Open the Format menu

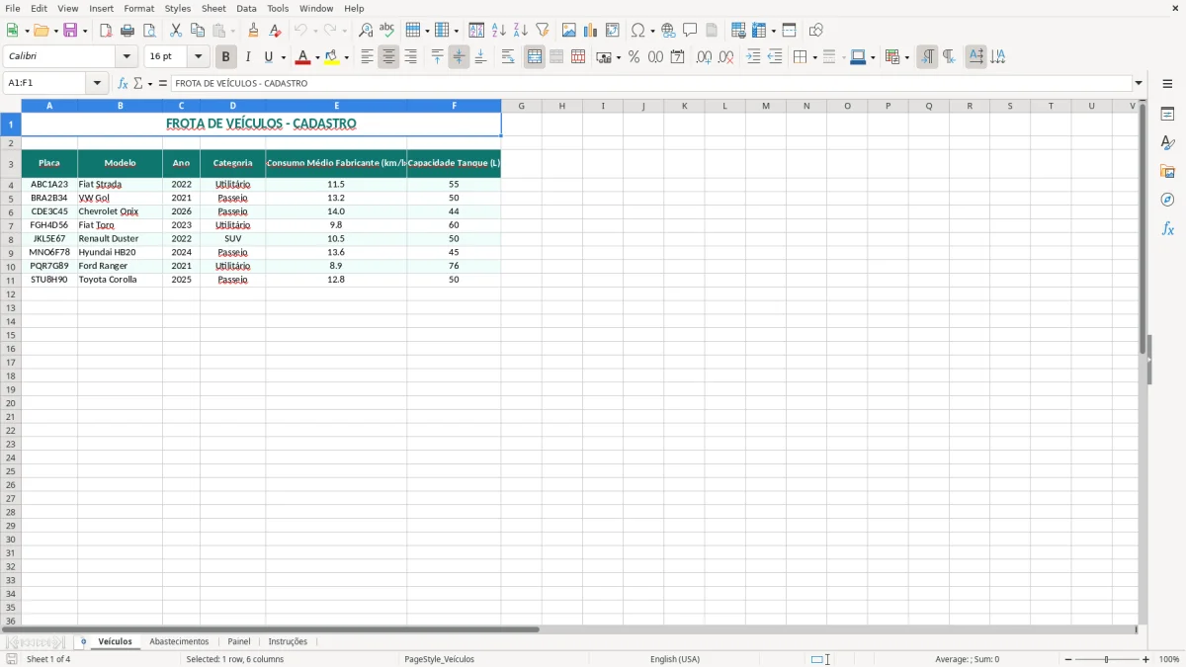pyautogui.click(x=139, y=8)
